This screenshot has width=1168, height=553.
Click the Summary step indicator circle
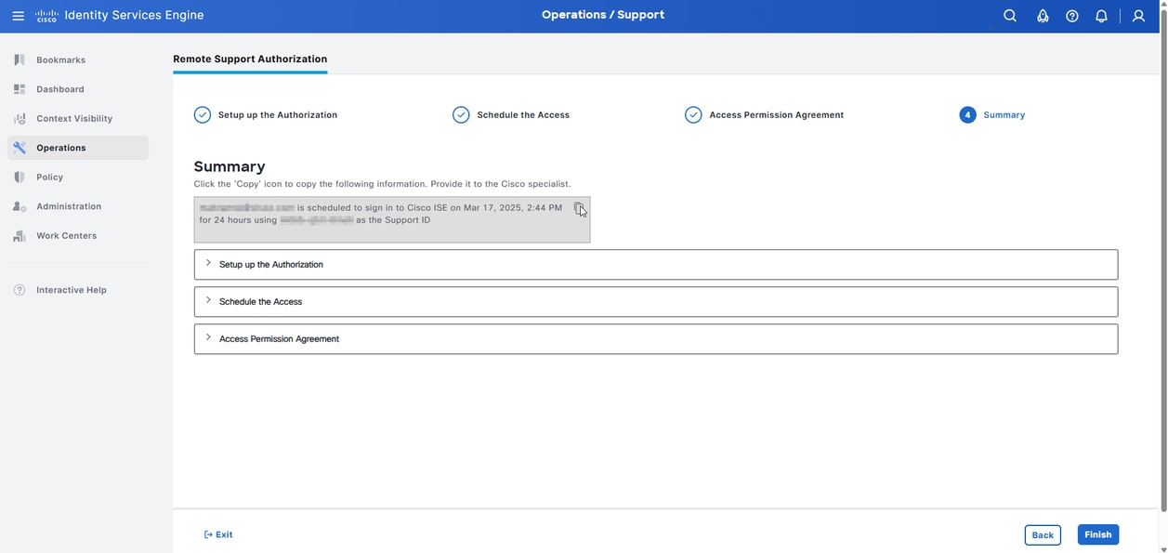tap(967, 114)
